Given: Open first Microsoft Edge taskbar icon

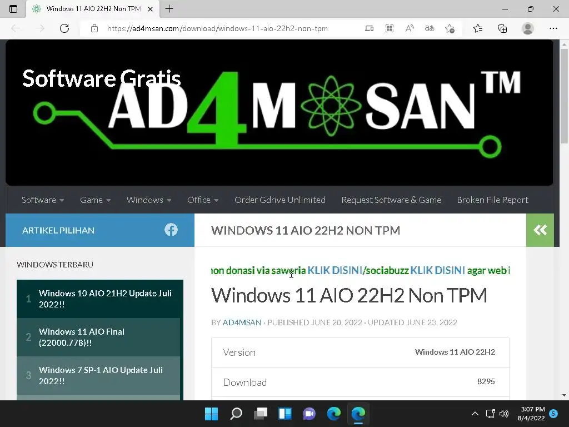Looking at the screenshot, I should pyautogui.click(x=334, y=414).
